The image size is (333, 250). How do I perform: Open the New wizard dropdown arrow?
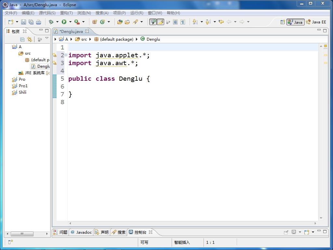(17, 22)
